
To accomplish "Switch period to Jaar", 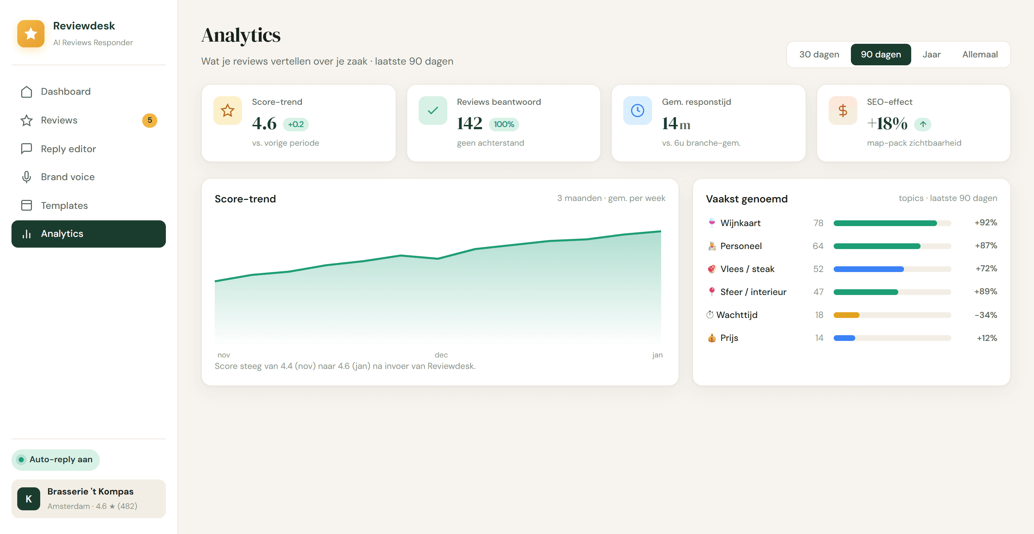I will click(931, 55).
